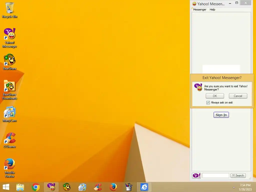Maximize the Yahoo! Messenger window
256x192 pixels.
237,3
